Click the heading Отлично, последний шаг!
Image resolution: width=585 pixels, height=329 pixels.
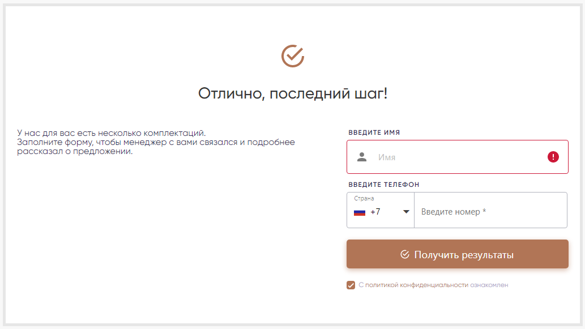(293, 93)
